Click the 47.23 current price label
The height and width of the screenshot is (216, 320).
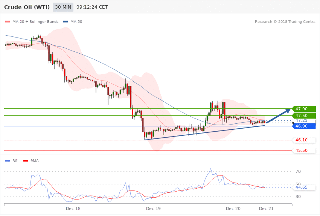coord(302,120)
